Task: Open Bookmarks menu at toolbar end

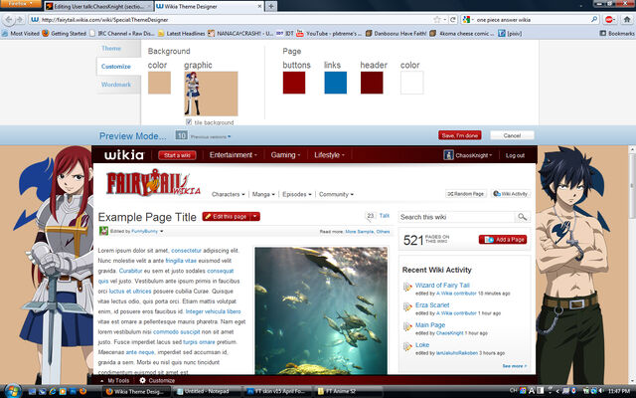Action: [x=617, y=33]
